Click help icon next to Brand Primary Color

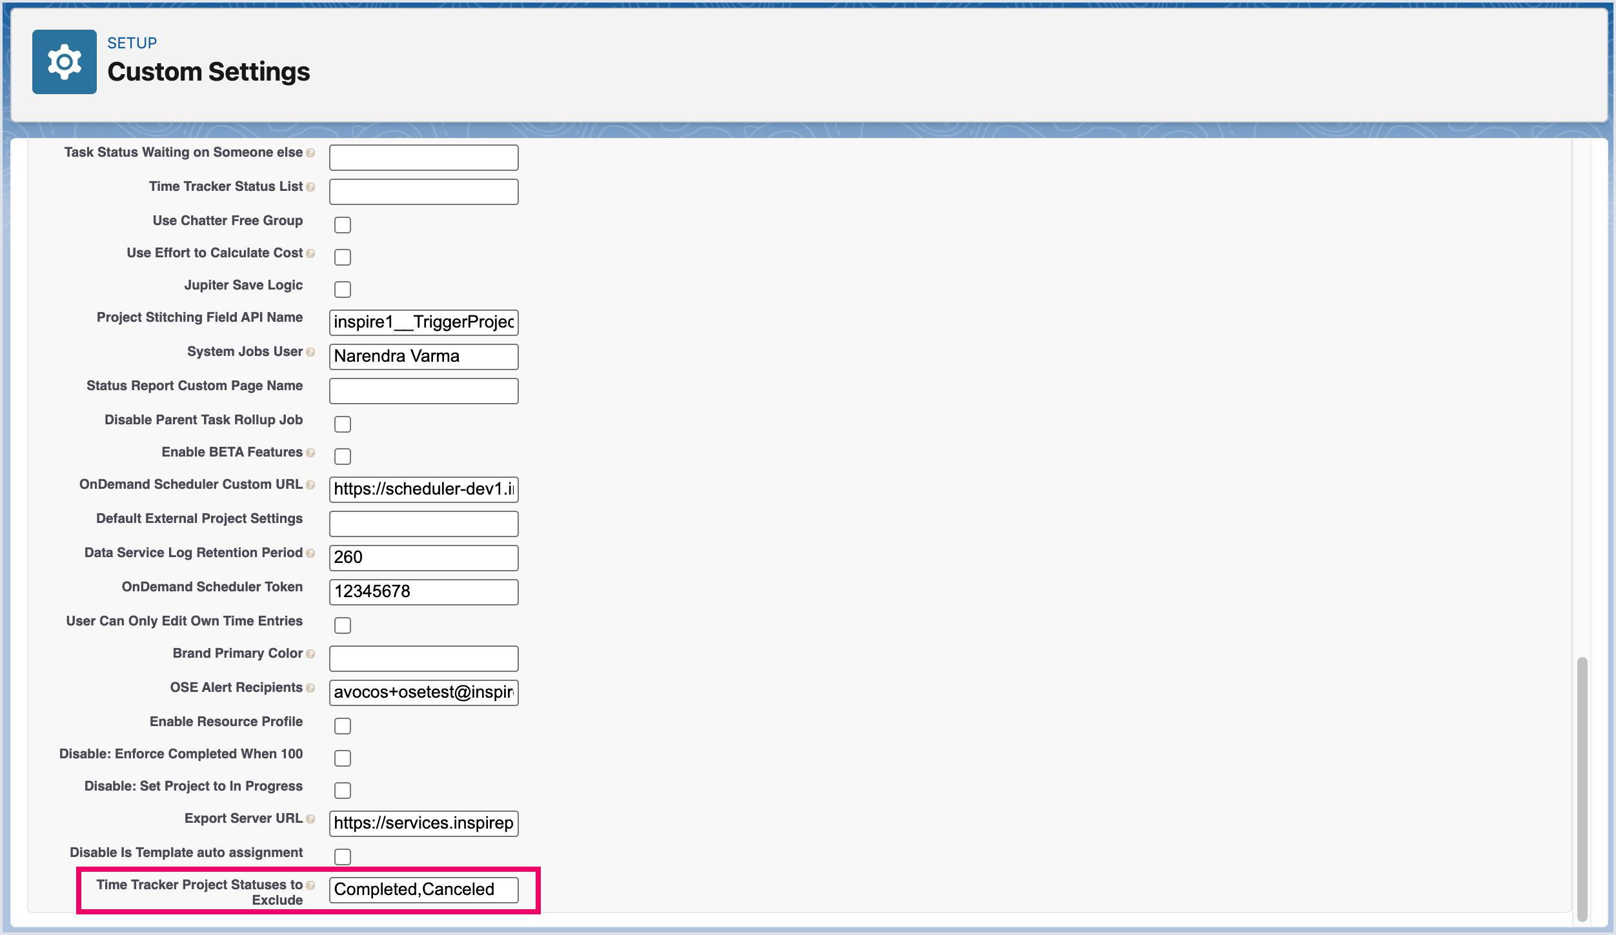(x=310, y=654)
